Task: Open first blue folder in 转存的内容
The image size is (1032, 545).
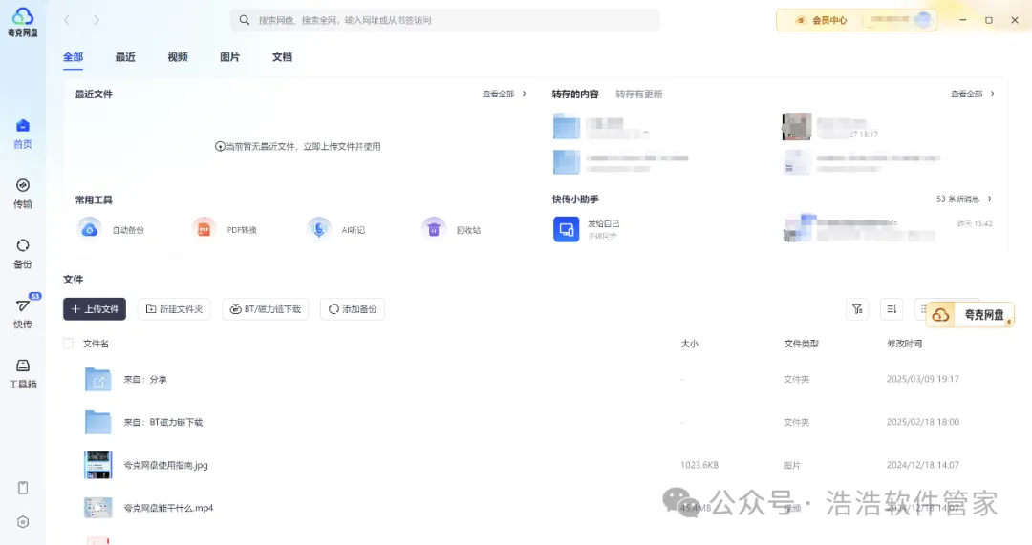Action: coord(567,126)
